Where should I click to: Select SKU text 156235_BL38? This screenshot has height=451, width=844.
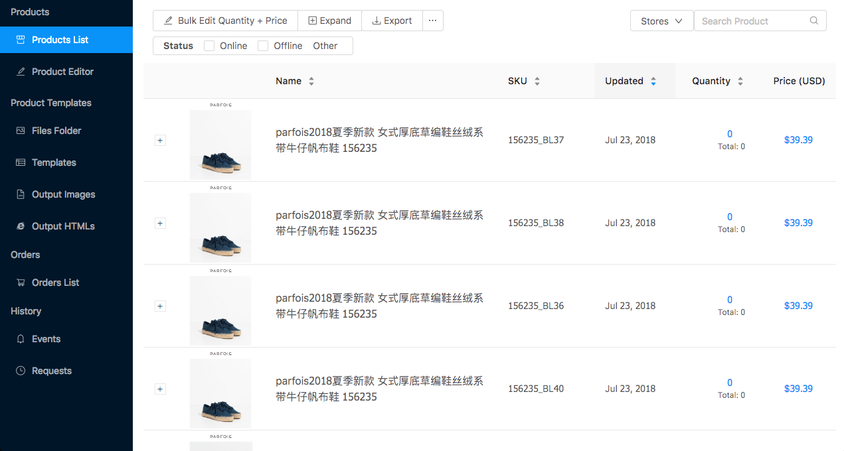tap(536, 223)
